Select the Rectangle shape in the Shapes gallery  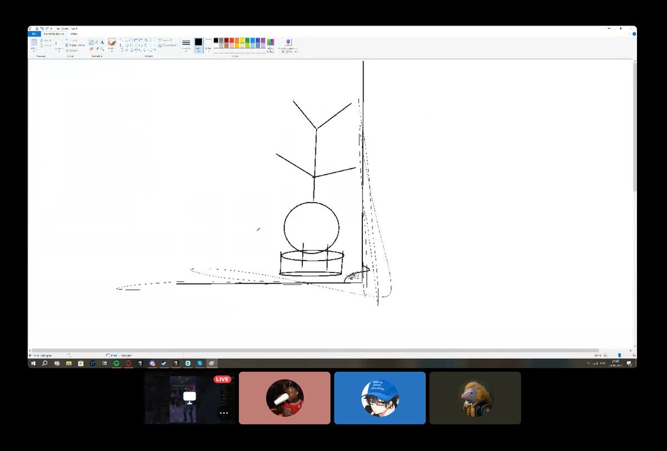pyautogui.click(x=136, y=40)
